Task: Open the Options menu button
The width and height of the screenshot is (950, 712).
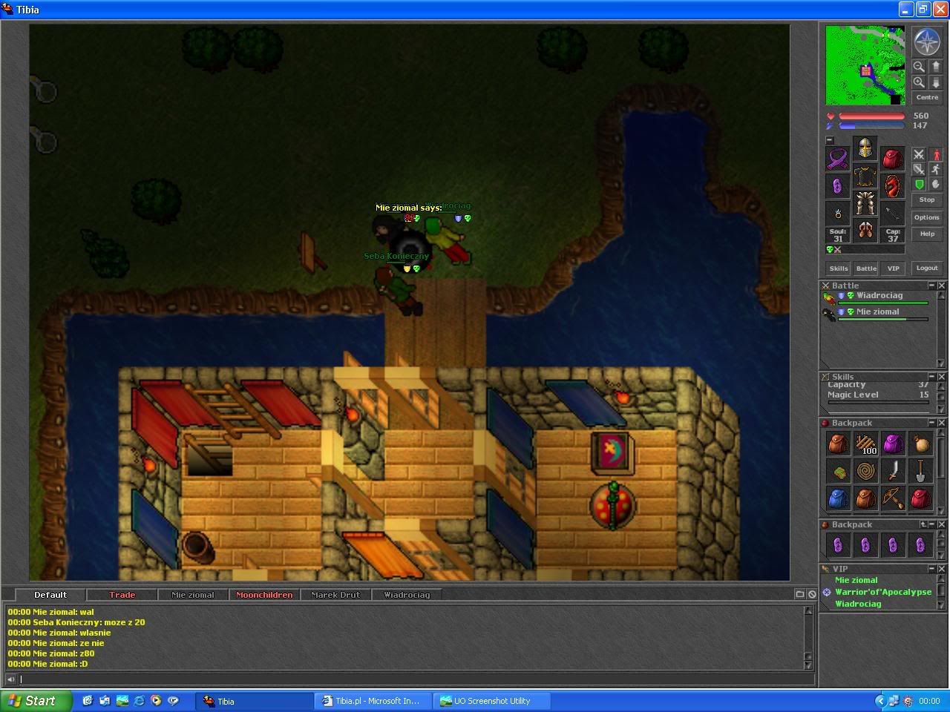Action: coord(927,217)
